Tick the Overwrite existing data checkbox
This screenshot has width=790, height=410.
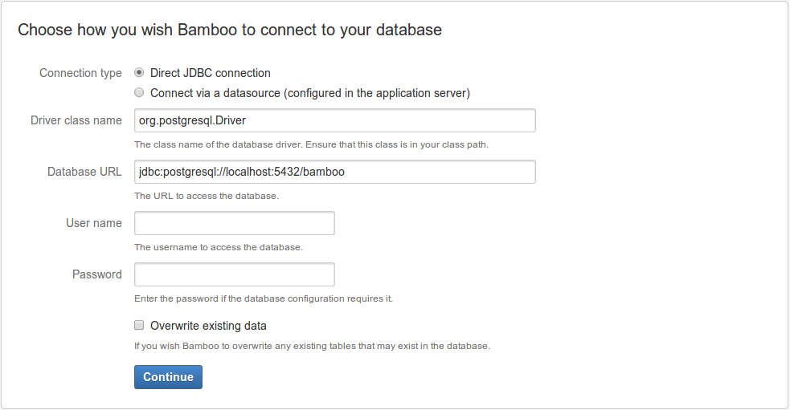tap(139, 325)
